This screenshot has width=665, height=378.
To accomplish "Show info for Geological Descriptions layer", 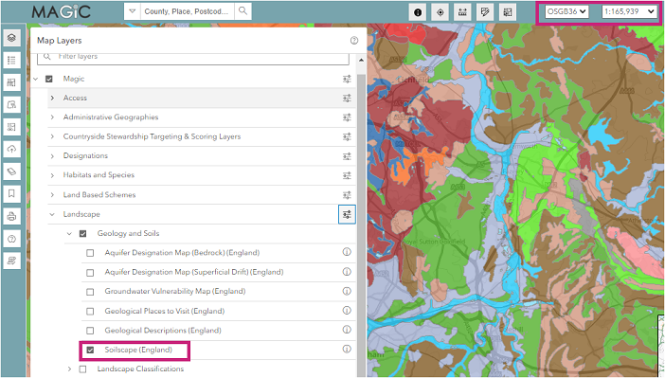I will click(x=347, y=330).
